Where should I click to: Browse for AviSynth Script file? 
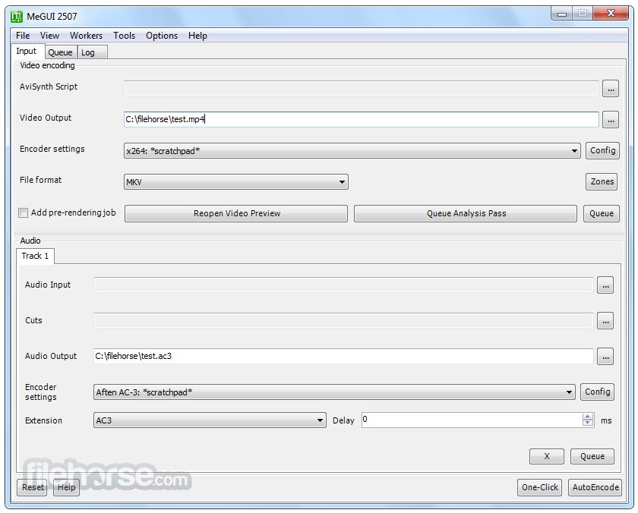(611, 89)
